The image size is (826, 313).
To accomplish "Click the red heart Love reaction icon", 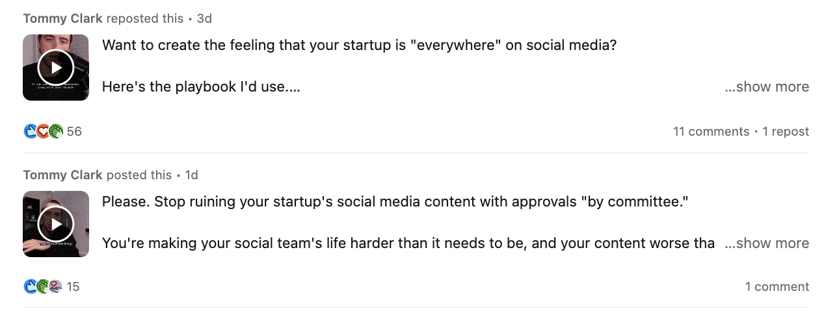I will (43, 131).
